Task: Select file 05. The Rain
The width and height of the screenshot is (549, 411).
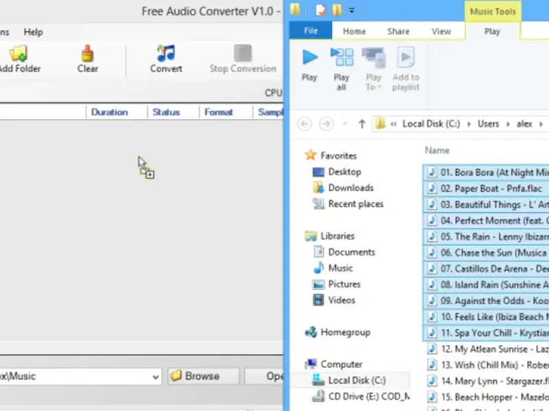Action: pyautogui.click(x=486, y=236)
